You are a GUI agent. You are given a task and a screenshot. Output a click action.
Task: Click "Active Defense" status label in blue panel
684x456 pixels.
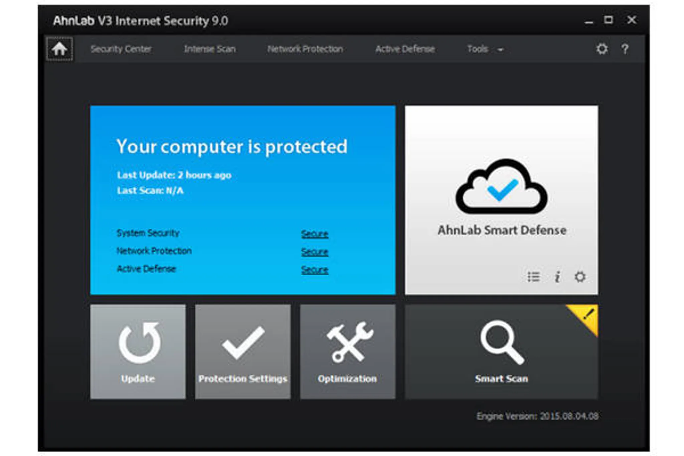point(146,269)
